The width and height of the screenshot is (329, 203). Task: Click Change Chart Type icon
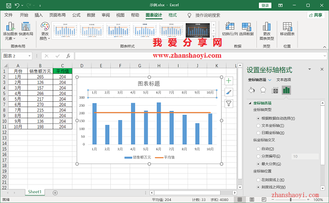pyautogui.click(x=267, y=31)
